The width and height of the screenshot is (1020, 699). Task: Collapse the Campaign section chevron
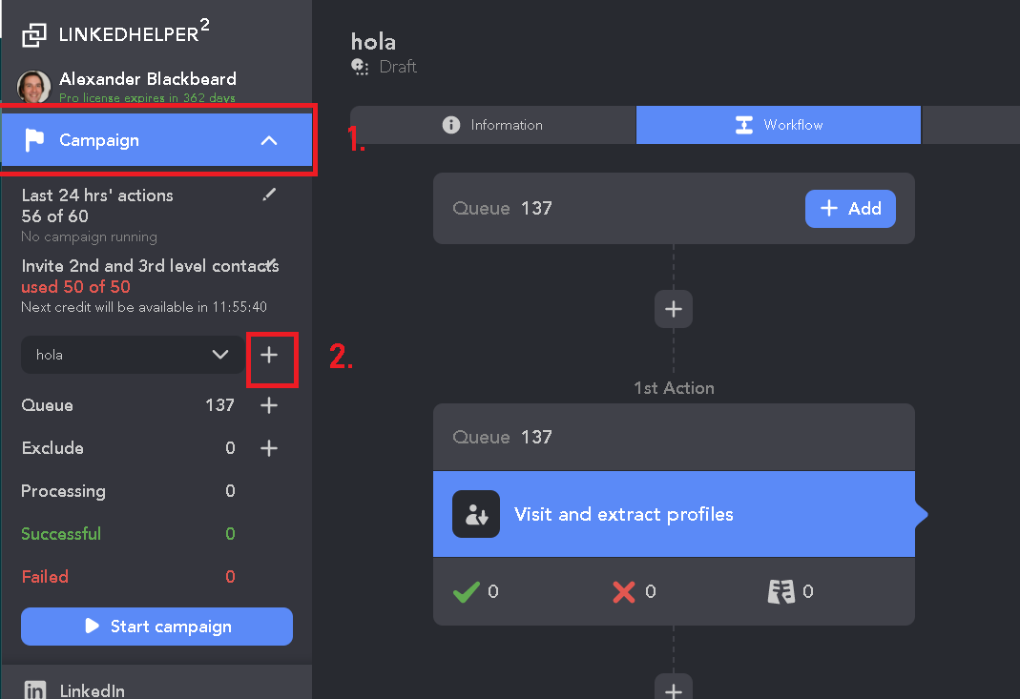coord(269,140)
